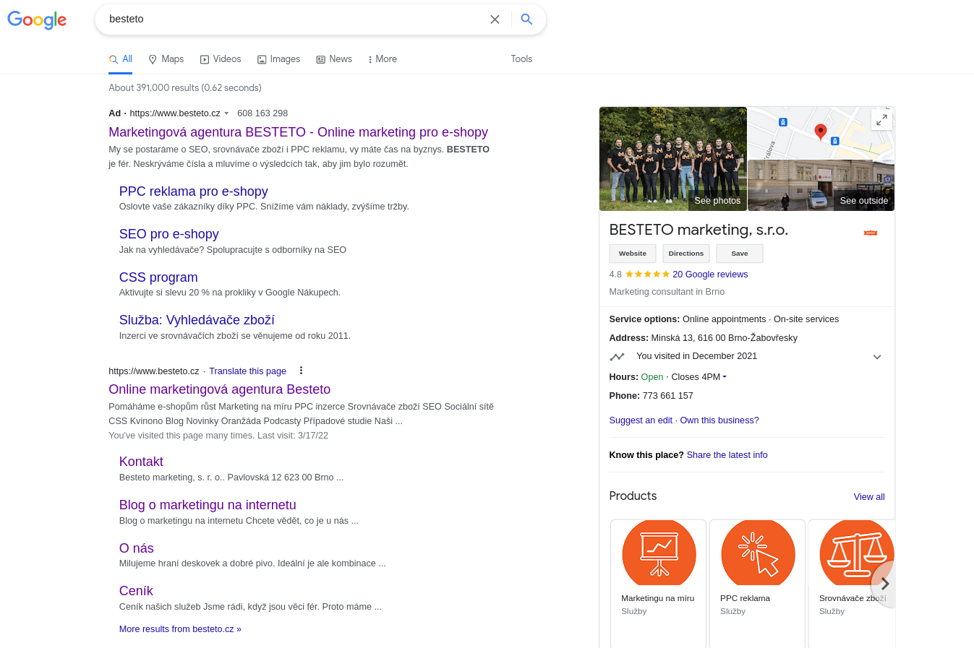Open the ad URL dropdown arrow
Viewport: 974px width, 648px height.
[x=226, y=113]
